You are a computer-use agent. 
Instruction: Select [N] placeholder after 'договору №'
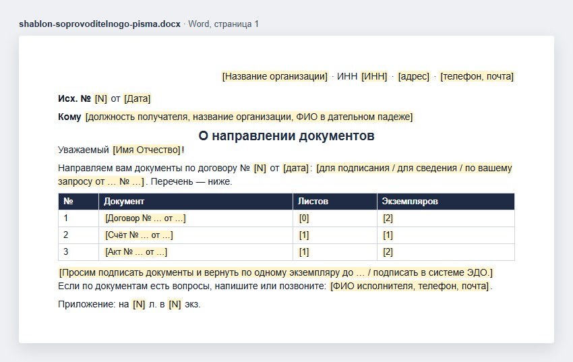pos(260,168)
